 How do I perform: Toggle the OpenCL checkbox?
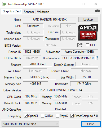tap(26, 116)
